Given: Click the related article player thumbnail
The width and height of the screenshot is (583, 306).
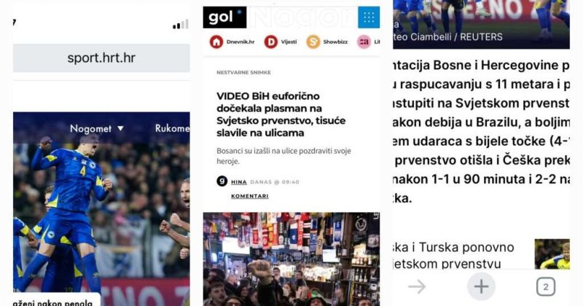Looking at the screenshot, I should (x=552, y=254).
